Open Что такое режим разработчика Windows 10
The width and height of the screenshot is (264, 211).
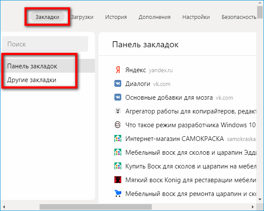tap(190, 125)
